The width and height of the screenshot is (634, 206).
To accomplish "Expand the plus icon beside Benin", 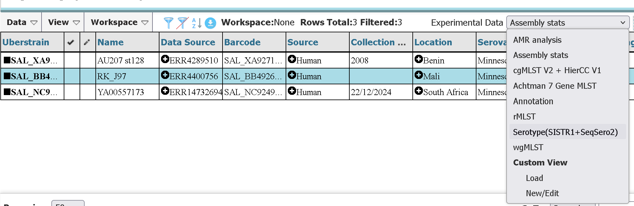I will tap(418, 59).
